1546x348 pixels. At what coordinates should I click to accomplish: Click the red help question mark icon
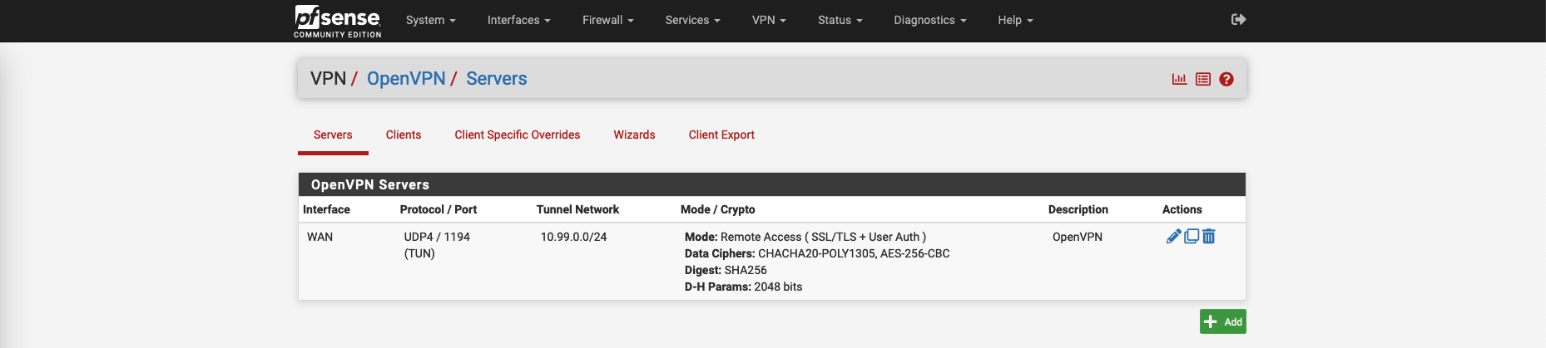(x=1226, y=79)
